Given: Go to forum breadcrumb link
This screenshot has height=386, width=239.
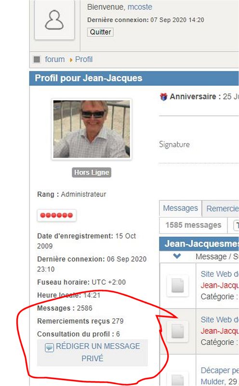Looking at the screenshot, I should (x=54, y=59).
